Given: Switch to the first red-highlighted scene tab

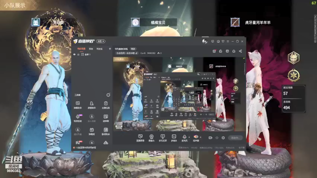Looking at the screenshot, I should [81, 49].
